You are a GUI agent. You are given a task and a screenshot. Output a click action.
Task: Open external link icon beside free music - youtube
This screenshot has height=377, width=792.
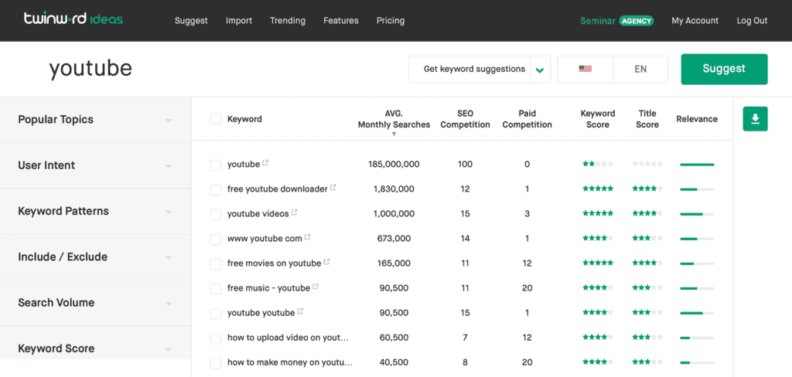(316, 287)
